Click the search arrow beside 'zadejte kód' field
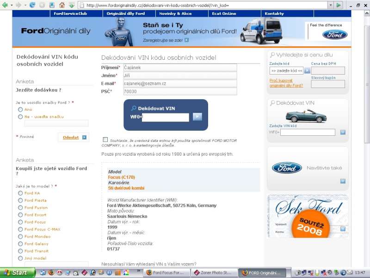This screenshot has width=370, height=278. [x=307, y=71]
